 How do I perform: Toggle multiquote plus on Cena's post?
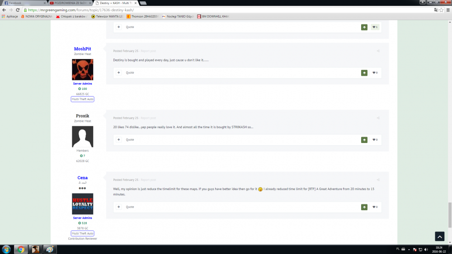pos(119,207)
